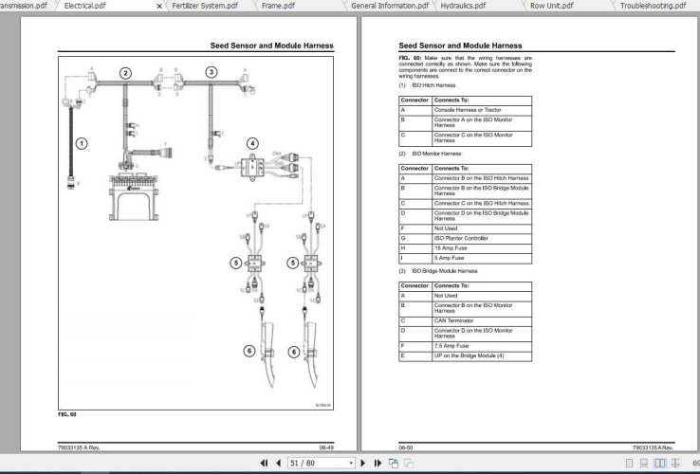Click callout number 4 bridge module
Screen dimensions: 700x474
(x=252, y=144)
